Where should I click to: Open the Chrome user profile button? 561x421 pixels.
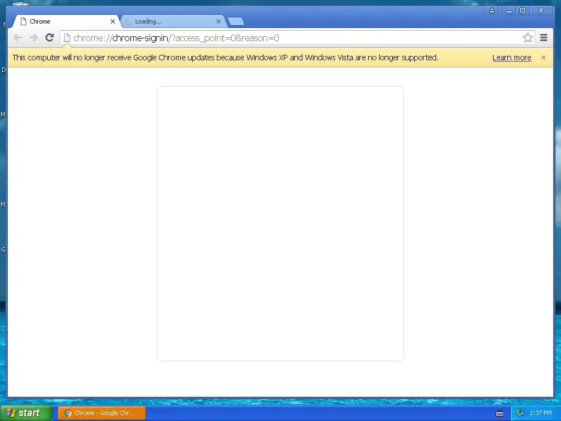coord(492,10)
